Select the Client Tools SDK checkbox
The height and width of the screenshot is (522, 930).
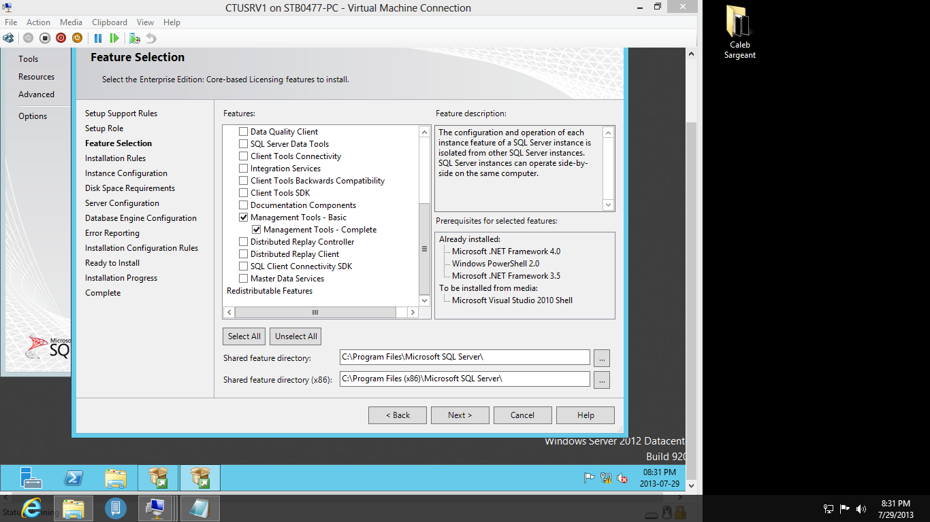click(243, 193)
